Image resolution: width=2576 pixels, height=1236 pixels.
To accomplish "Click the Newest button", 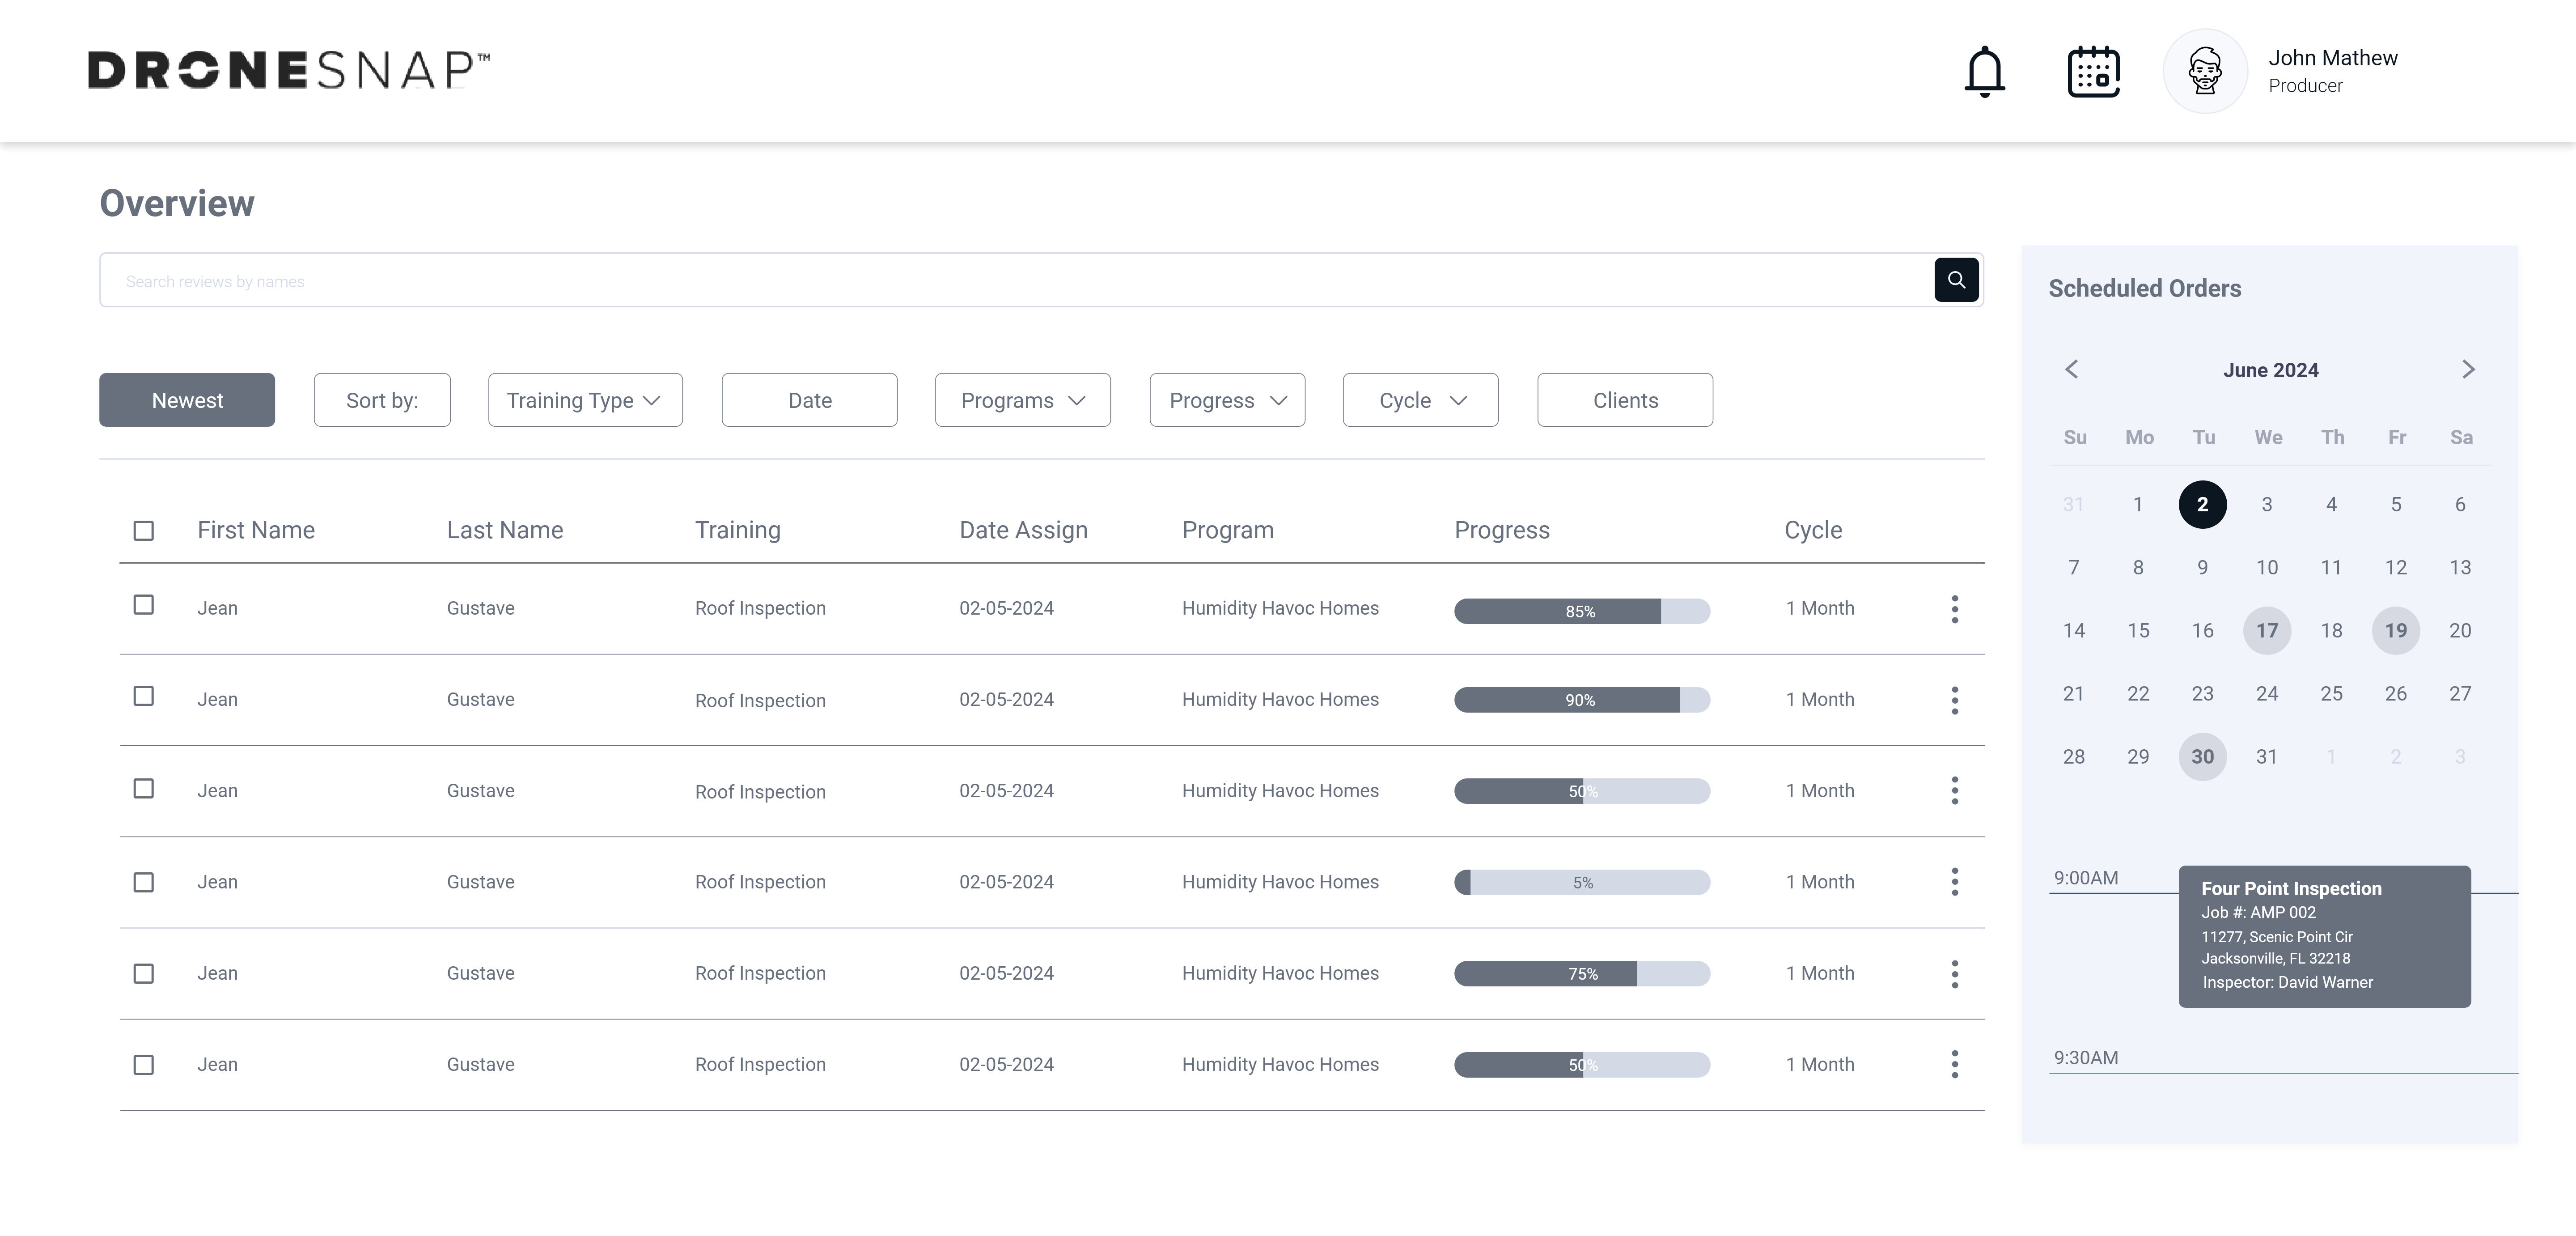I will coord(187,400).
